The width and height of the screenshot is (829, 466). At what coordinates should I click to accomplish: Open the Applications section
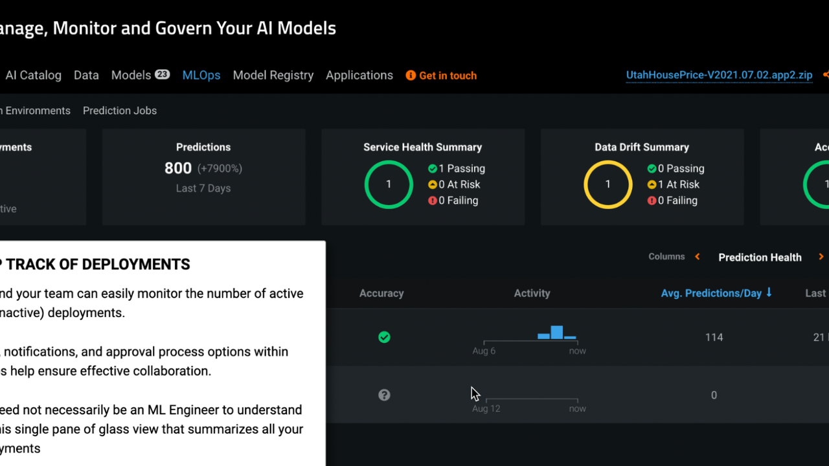(359, 75)
